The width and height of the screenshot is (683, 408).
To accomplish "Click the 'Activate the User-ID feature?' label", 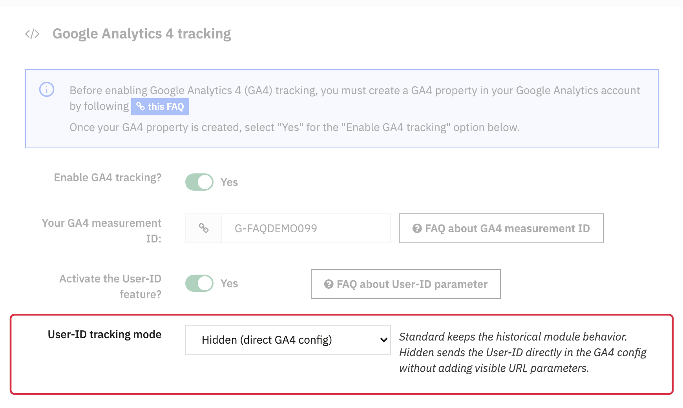I will pyautogui.click(x=110, y=286).
